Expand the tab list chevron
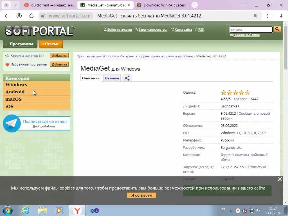The width and height of the screenshot is (288, 216). coord(15,5)
